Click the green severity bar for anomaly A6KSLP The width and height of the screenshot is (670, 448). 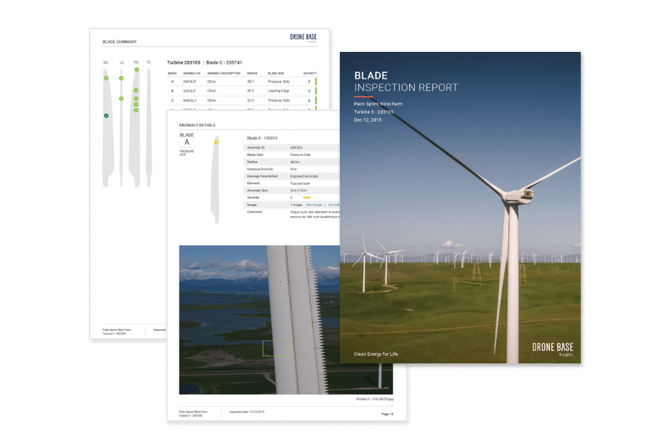pyautogui.click(x=316, y=81)
